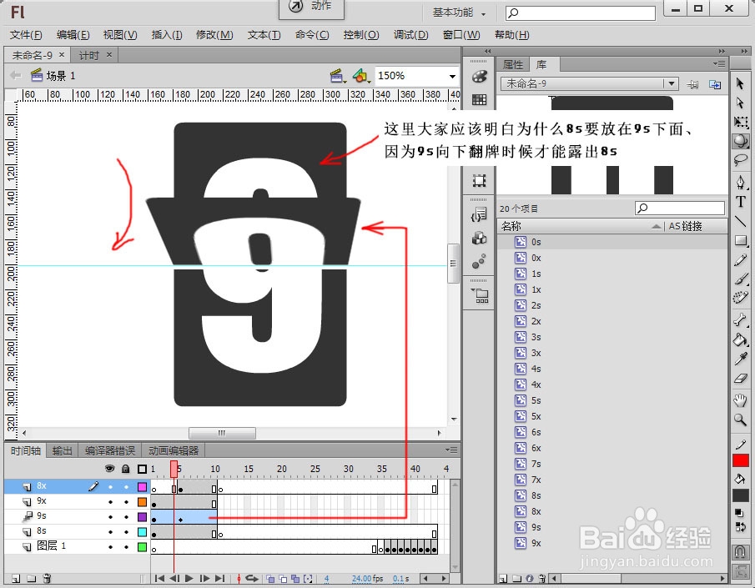Toggle Onion Skin Outlines
This screenshot has width=755, height=588.
[x=283, y=578]
